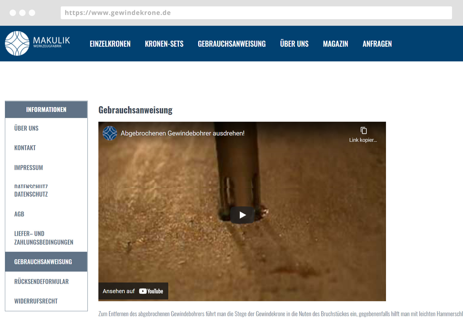Click the browser address bar
463x318 pixels.
click(256, 13)
